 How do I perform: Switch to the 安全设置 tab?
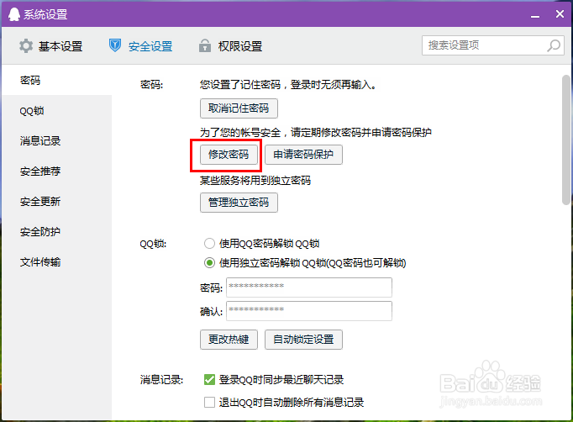click(140, 46)
